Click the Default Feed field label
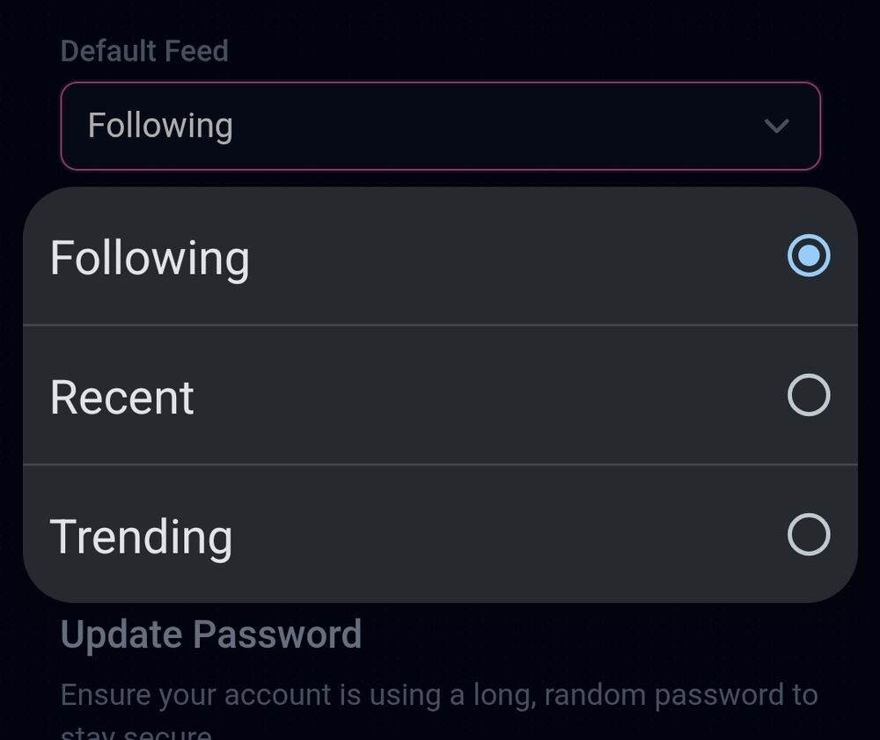Image resolution: width=880 pixels, height=740 pixels. (x=144, y=51)
